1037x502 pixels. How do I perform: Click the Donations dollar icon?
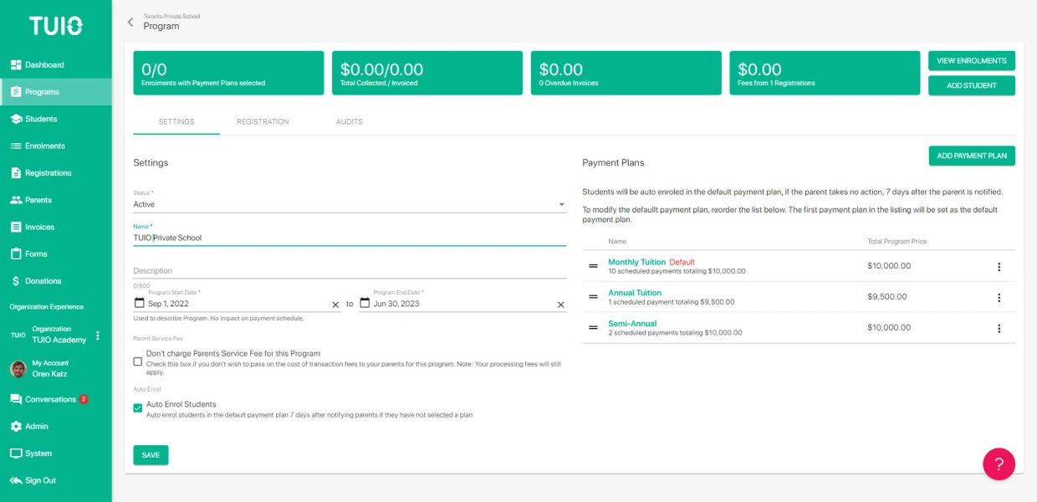tap(16, 281)
